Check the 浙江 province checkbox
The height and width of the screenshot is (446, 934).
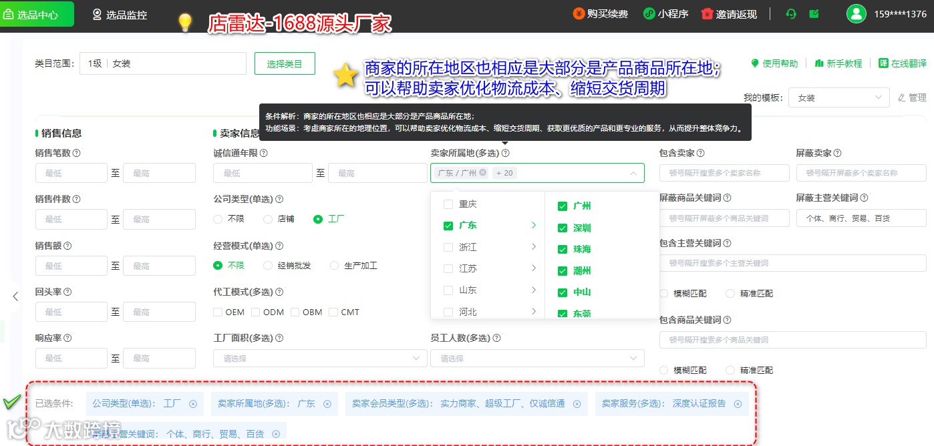click(x=448, y=247)
